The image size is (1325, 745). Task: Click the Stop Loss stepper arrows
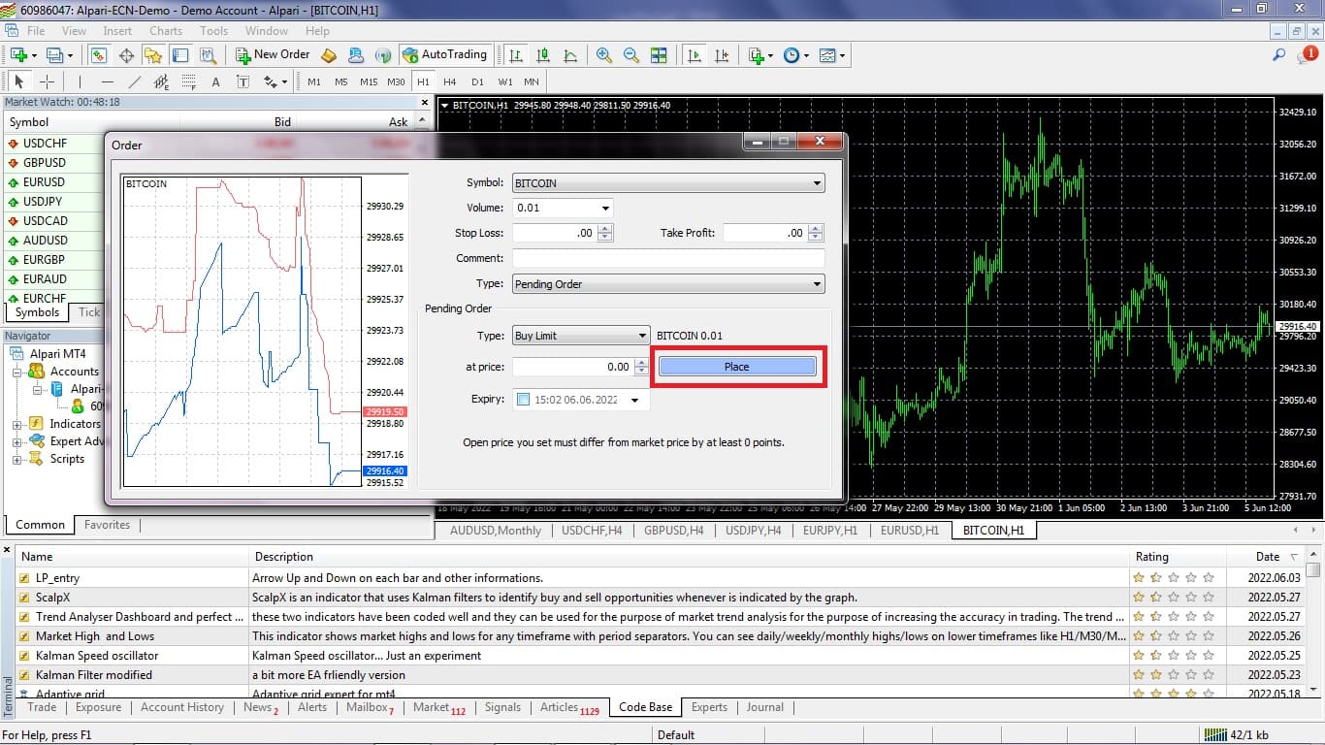click(605, 233)
